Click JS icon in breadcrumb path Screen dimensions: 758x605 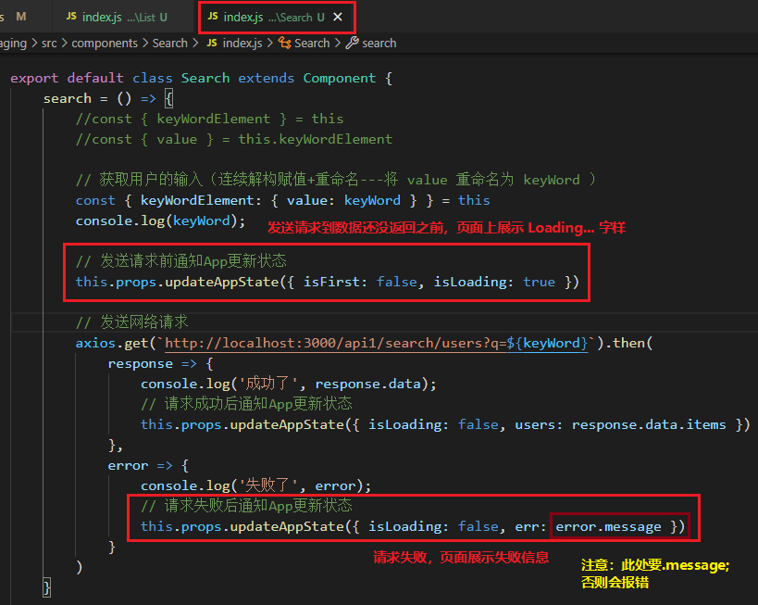click(212, 43)
